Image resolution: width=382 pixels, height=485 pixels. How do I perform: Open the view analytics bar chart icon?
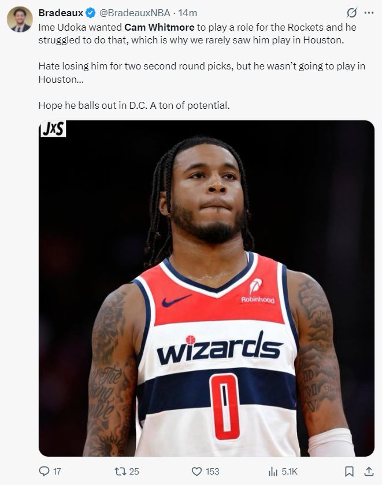(273, 471)
